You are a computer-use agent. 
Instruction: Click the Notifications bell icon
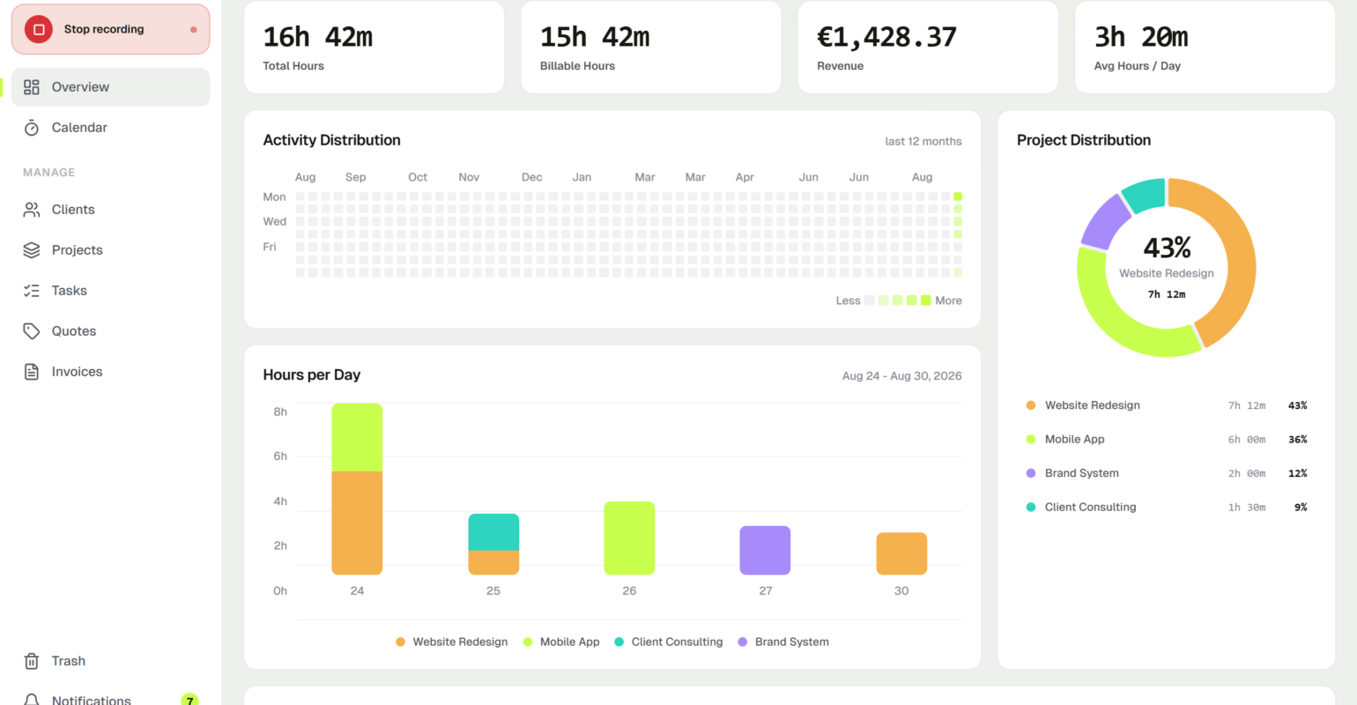(x=32, y=700)
